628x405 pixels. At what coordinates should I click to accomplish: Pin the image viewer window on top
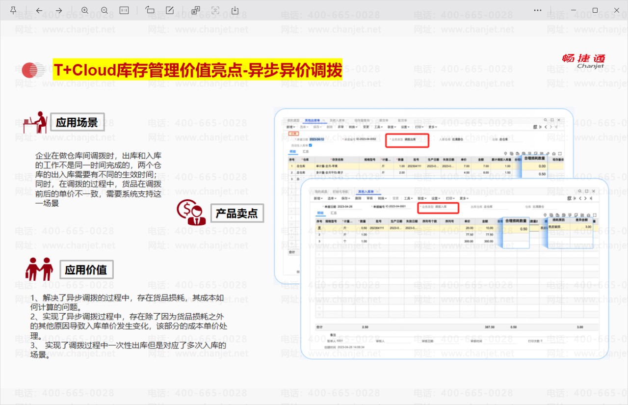click(x=13, y=10)
